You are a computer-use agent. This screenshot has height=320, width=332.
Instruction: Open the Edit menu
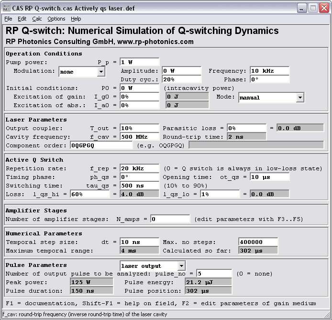[22, 19]
